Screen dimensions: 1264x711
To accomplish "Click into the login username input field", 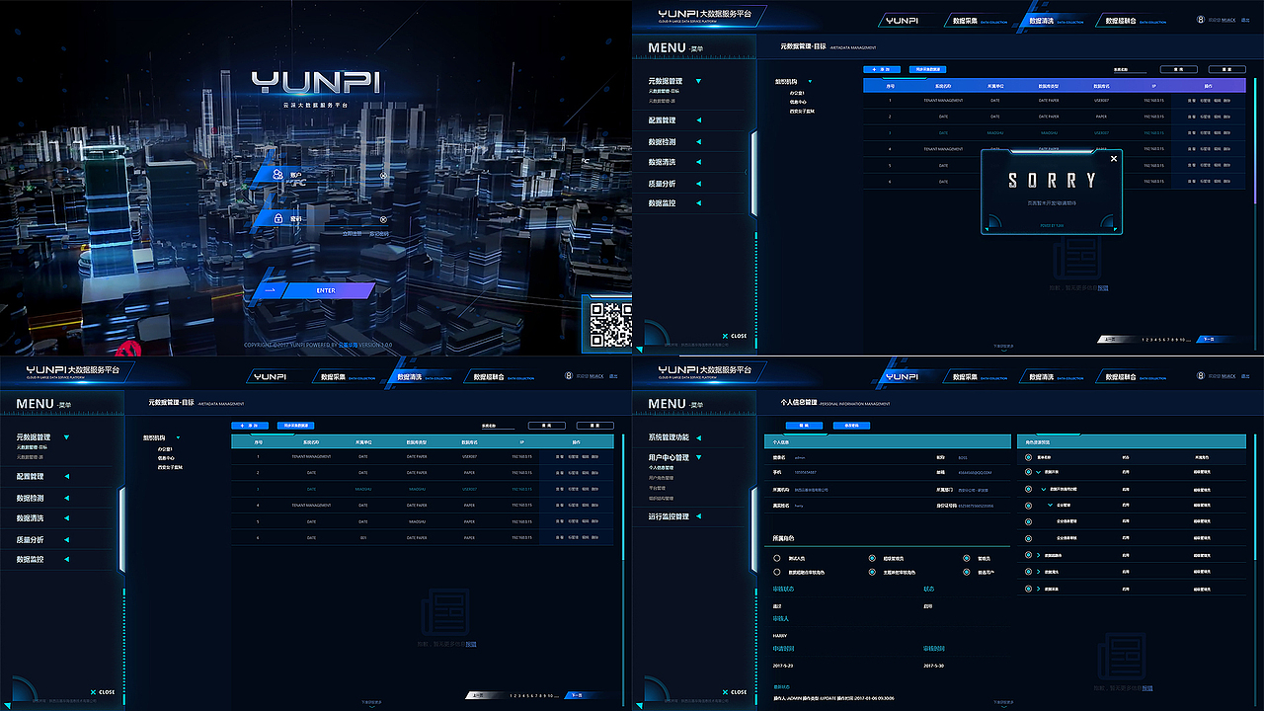I will click(x=322, y=176).
